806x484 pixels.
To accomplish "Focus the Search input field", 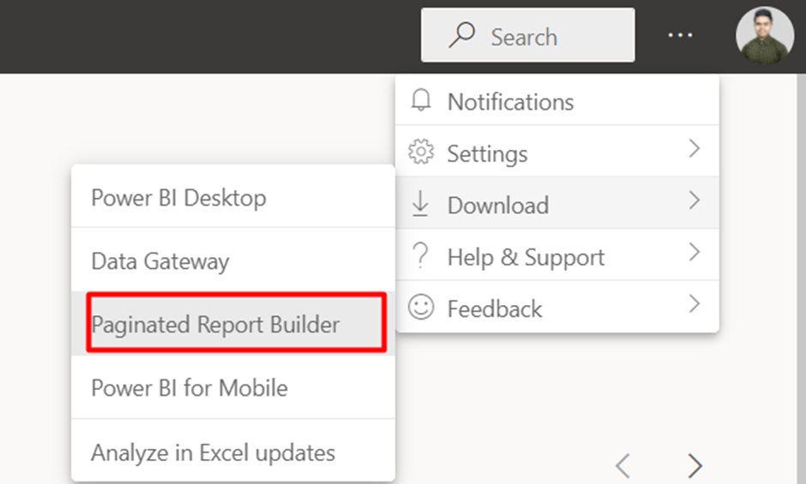I will point(528,35).
